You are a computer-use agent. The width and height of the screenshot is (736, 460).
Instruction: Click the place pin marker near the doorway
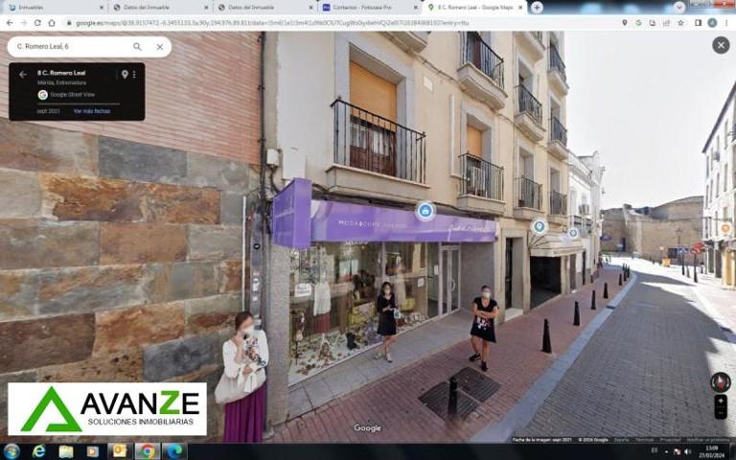pyautogui.click(x=539, y=227)
